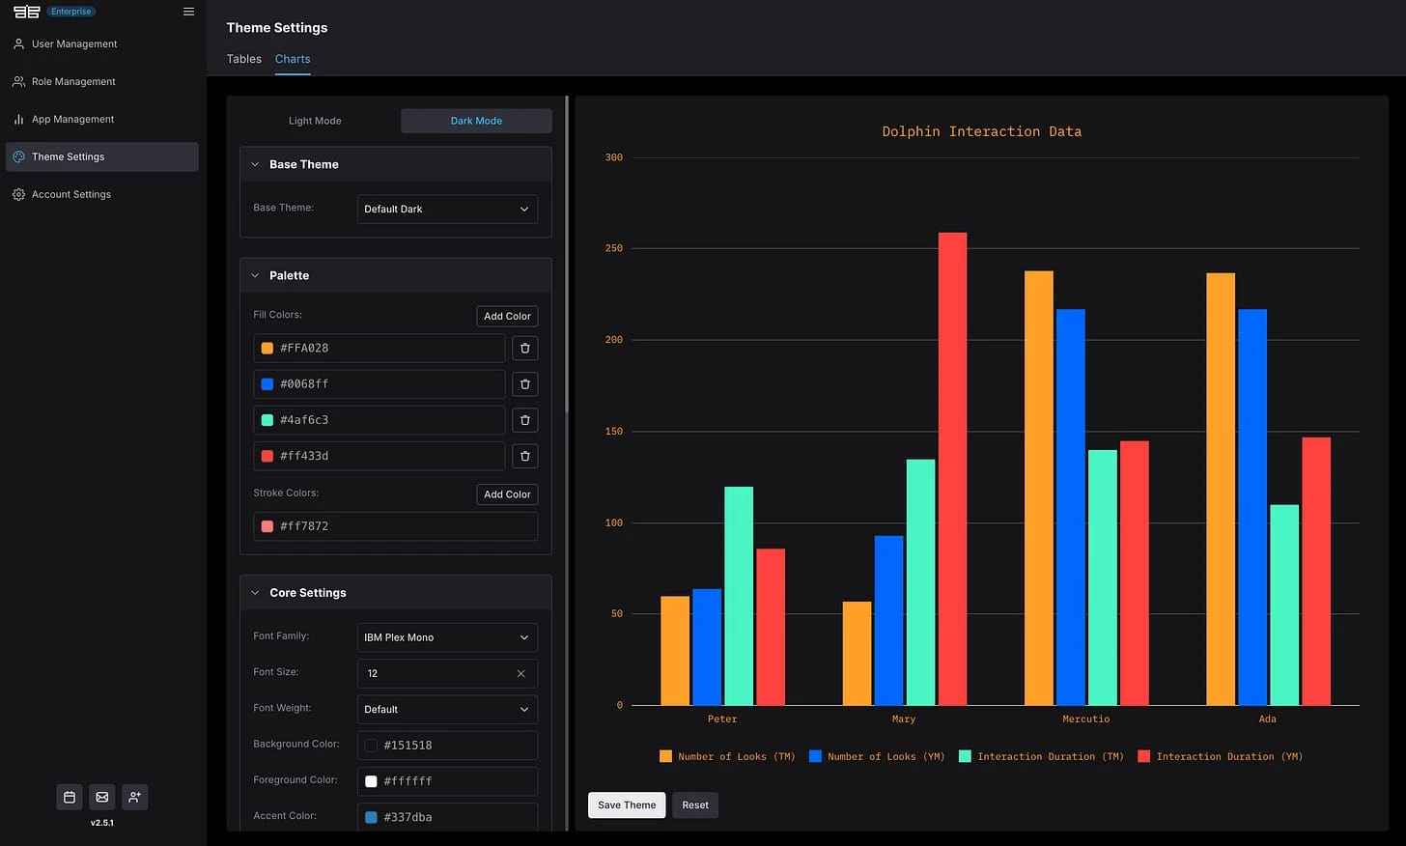Click the add user icon
The image size is (1406, 846).
click(x=135, y=798)
